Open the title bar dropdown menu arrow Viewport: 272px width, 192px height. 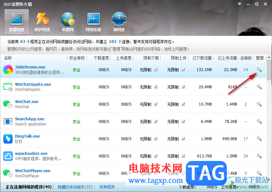(240, 4)
